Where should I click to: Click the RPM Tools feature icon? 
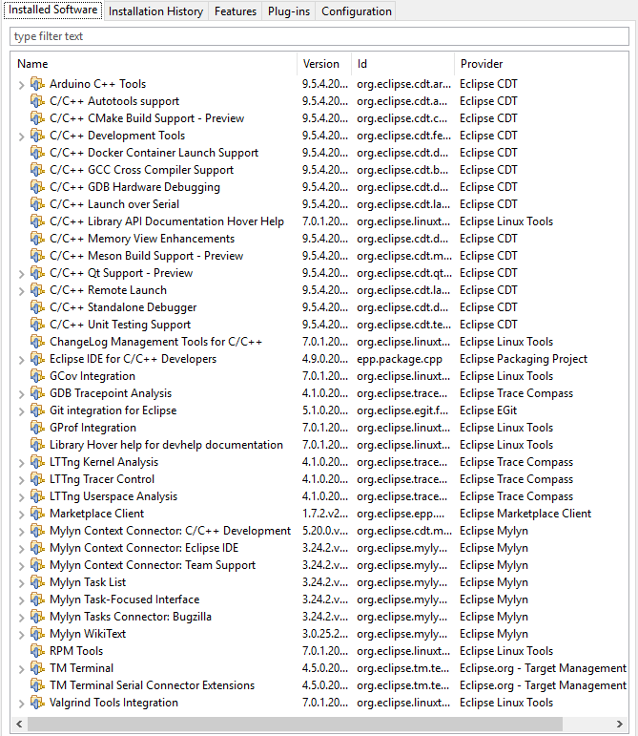click(x=38, y=651)
